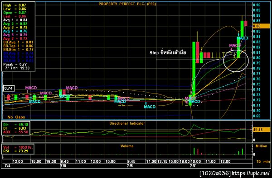The width and height of the screenshot is (272, 178).
Task: Click the 0.90 price axis label
Action: (257, 5)
